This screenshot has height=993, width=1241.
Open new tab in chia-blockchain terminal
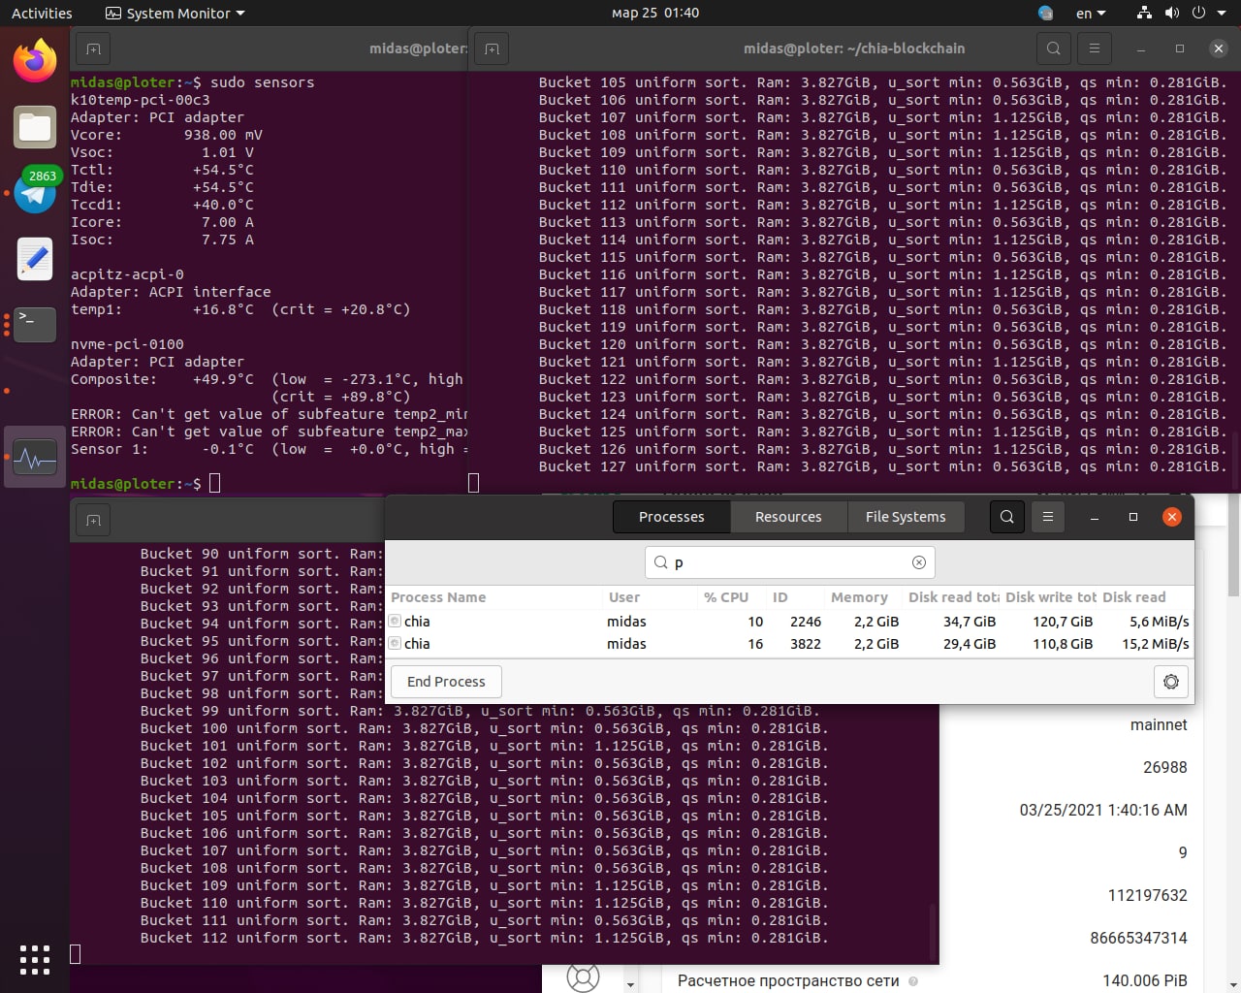tap(492, 48)
